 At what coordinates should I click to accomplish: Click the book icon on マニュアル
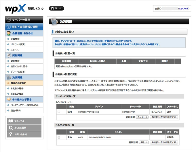click(11, 121)
